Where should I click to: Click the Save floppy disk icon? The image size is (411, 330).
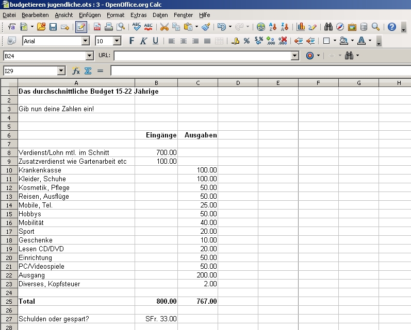(53, 27)
